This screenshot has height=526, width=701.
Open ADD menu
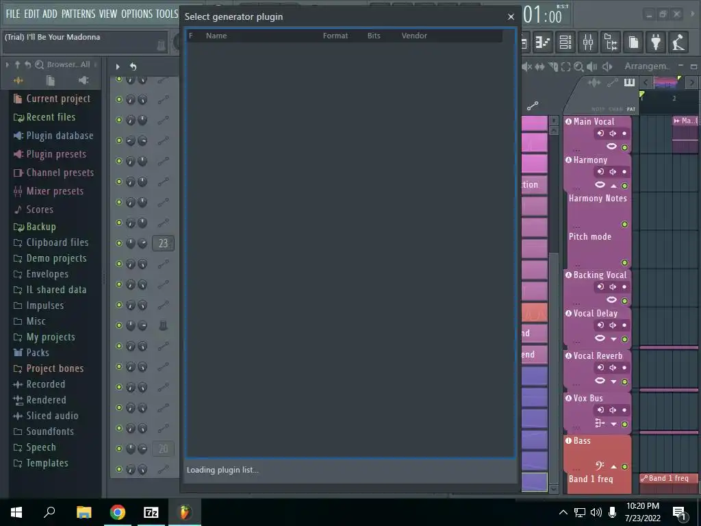click(x=49, y=14)
